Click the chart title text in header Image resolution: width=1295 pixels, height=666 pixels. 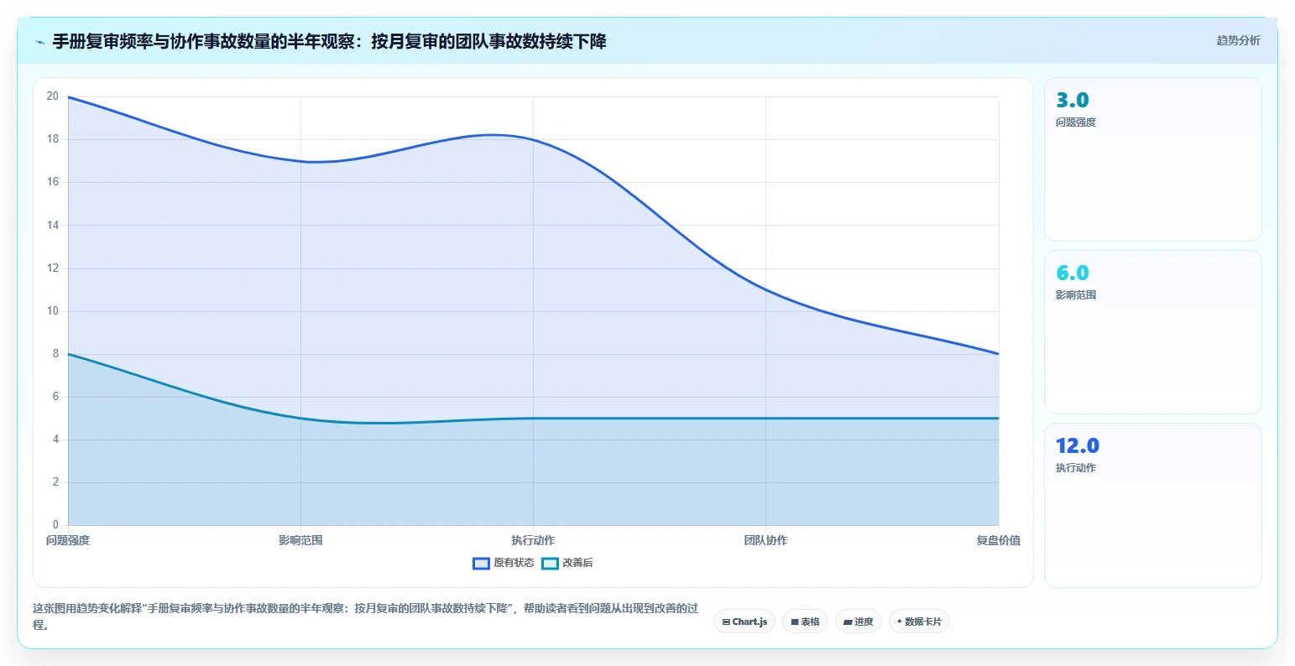(x=329, y=41)
